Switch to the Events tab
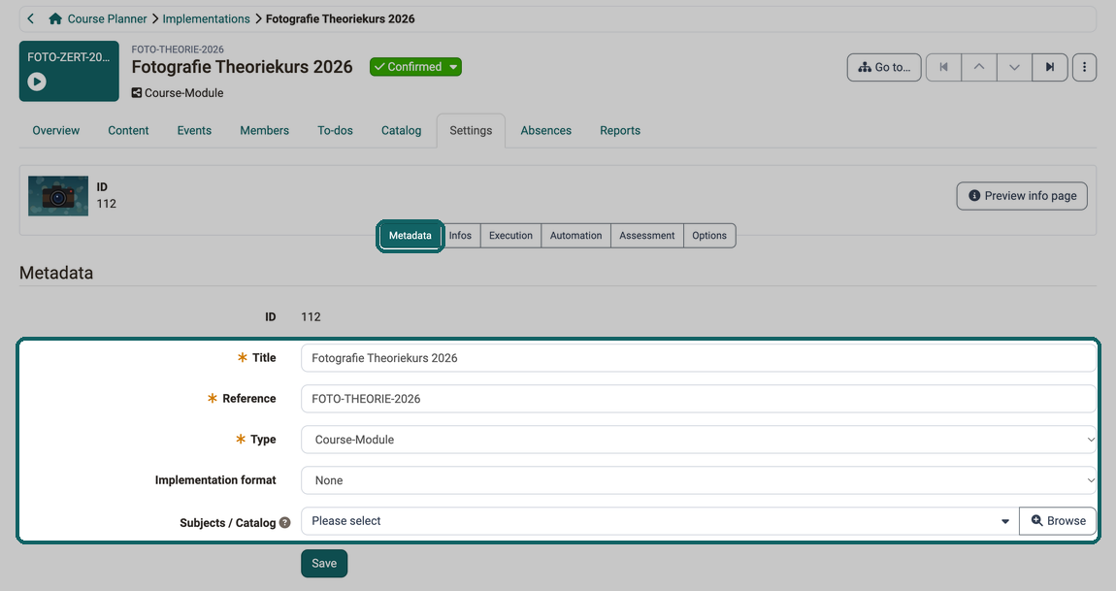 (194, 130)
